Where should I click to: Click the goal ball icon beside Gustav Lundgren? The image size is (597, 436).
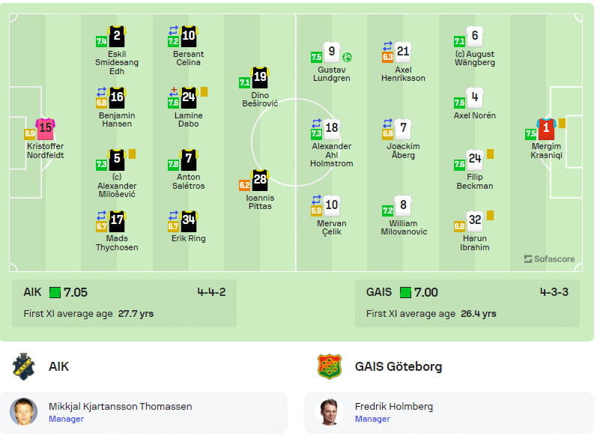pos(347,58)
